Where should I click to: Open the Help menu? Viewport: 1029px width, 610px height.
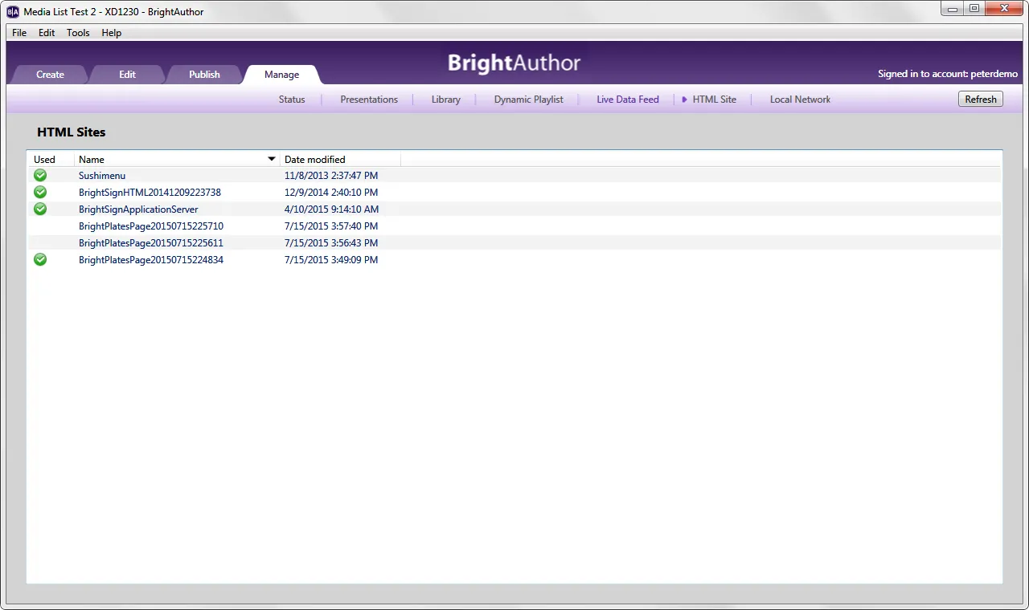coord(112,33)
